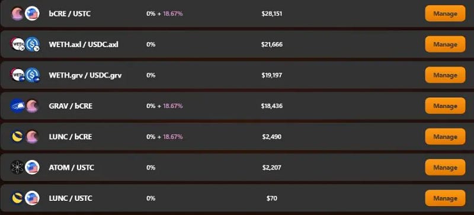Select the GRAV / bCRE pair name
The width and height of the screenshot is (474, 215).
(71, 106)
